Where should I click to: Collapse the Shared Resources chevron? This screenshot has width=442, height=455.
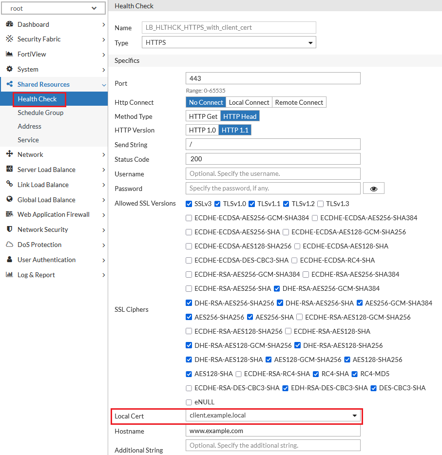tap(104, 85)
